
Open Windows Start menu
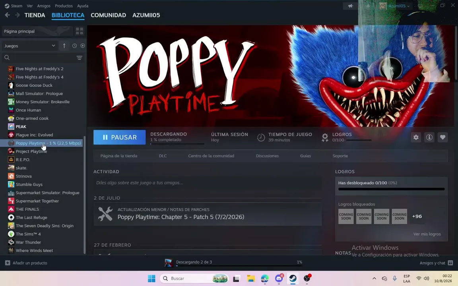151,278
